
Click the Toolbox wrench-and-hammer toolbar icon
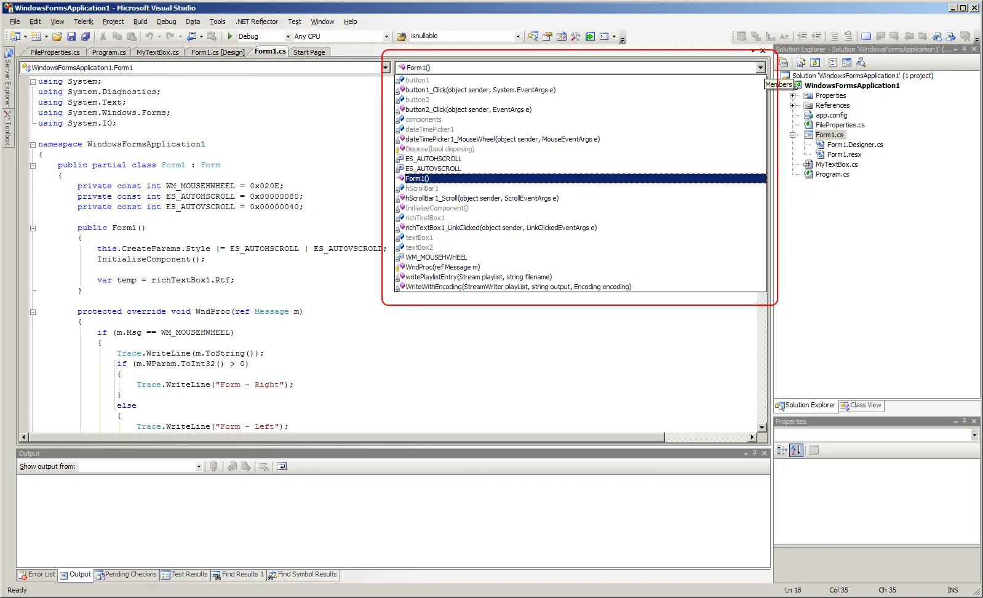point(575,36)
